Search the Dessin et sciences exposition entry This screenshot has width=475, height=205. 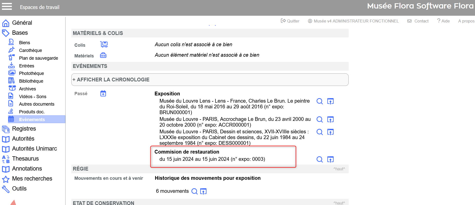[x=320, y=132]
